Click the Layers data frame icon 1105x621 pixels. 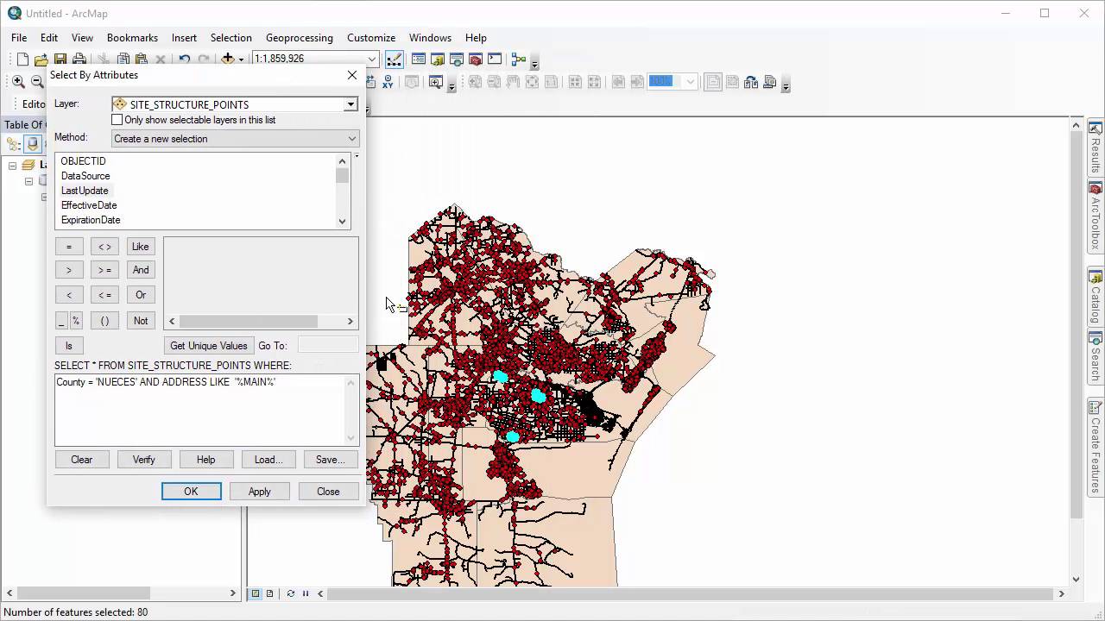(28, 165)
